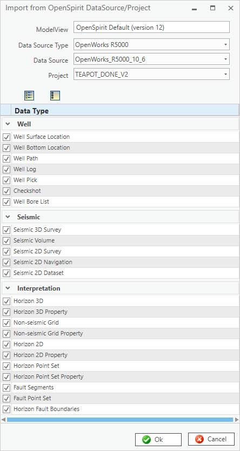240x451 pixels.
Task: Click the scrollbar right arrow
Action: pyautogui.click(x=237, y=420)
